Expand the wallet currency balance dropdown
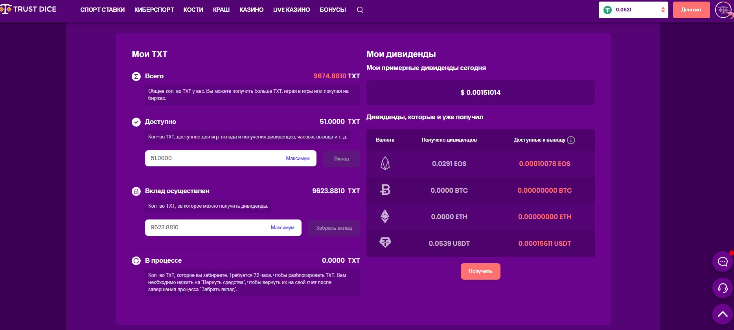 tap(663, 10)
